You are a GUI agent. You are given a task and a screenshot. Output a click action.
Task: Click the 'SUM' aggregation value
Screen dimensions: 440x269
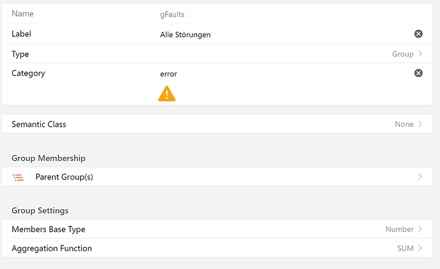point(405,248)
